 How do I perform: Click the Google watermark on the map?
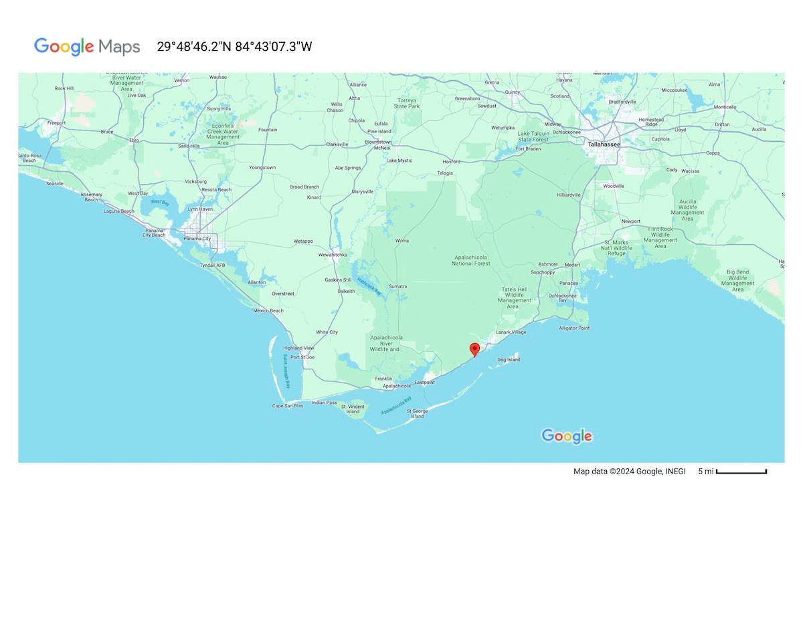click(566, 436)
